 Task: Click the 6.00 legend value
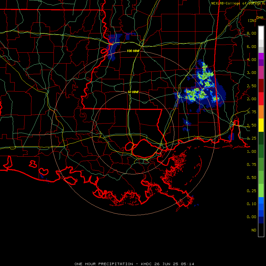(252, 46)
